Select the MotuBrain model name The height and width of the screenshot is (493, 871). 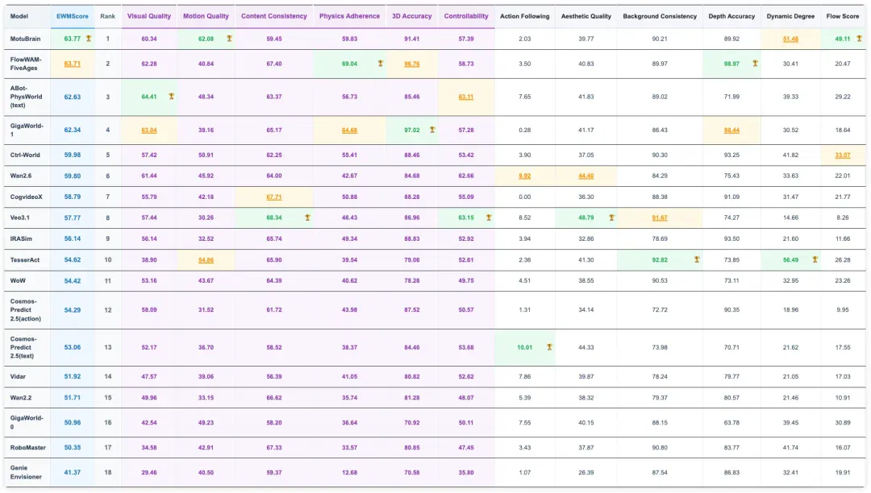pyautogui.click(x=25, y=39)
